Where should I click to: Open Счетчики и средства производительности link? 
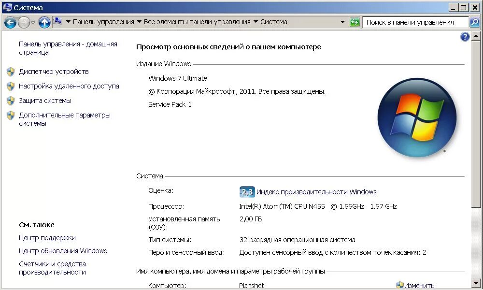point(52,268)
